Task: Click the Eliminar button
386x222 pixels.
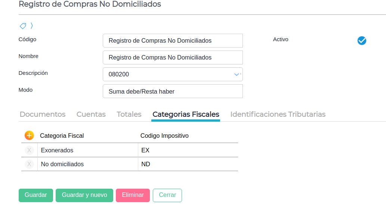Action: (133, 195)
